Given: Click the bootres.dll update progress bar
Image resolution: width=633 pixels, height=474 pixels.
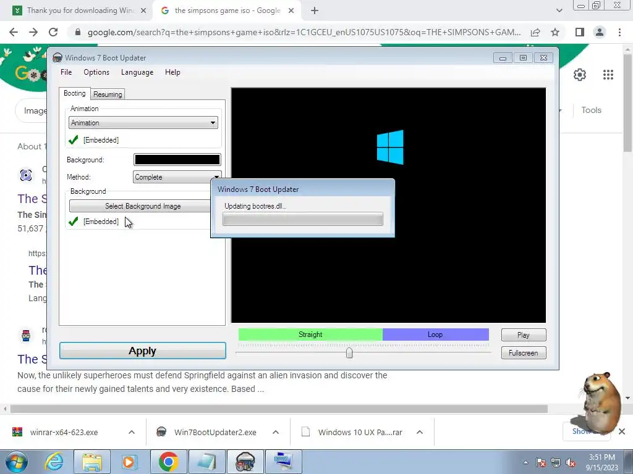Looking at the screenshot, I should coord(303,219).
